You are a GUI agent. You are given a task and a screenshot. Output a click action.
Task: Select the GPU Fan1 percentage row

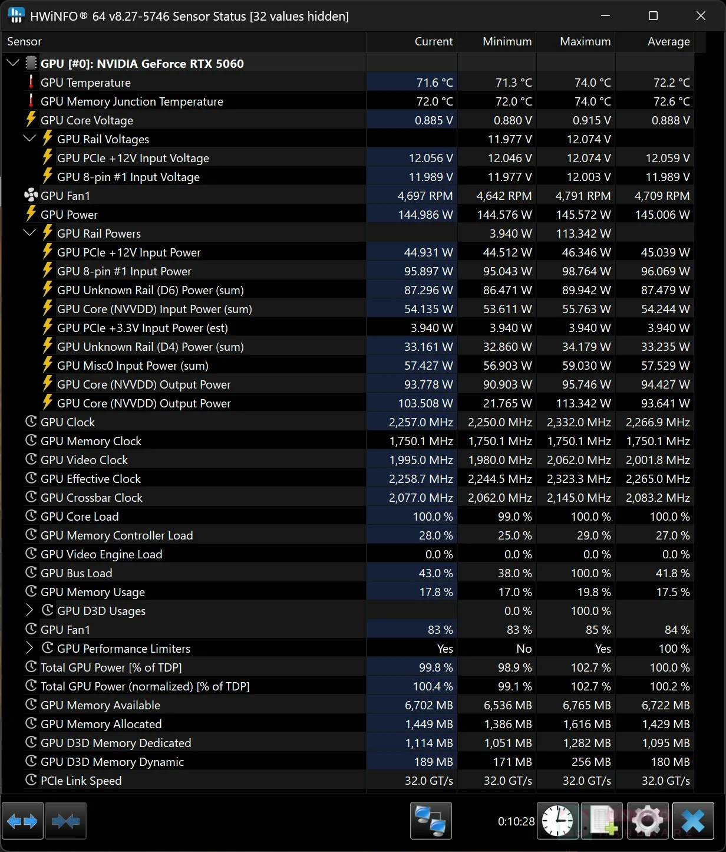[x=348, y=630]
